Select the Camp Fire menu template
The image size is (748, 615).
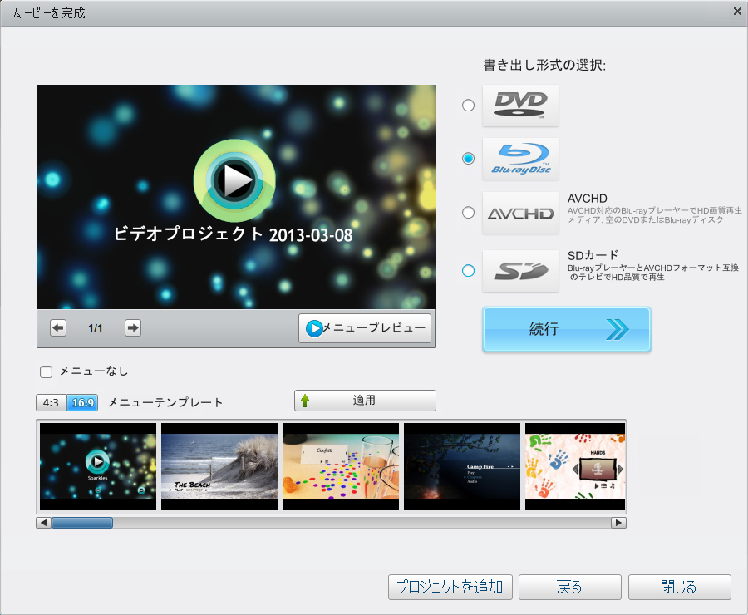point(462,466)
